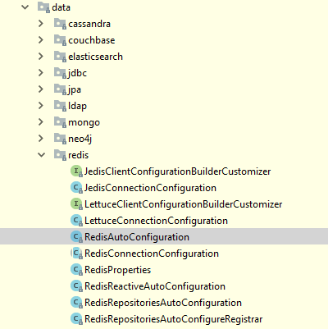Collapse the redis package folder
The image size is (328, 329).
pyautogui.click(x=41, y=155)
